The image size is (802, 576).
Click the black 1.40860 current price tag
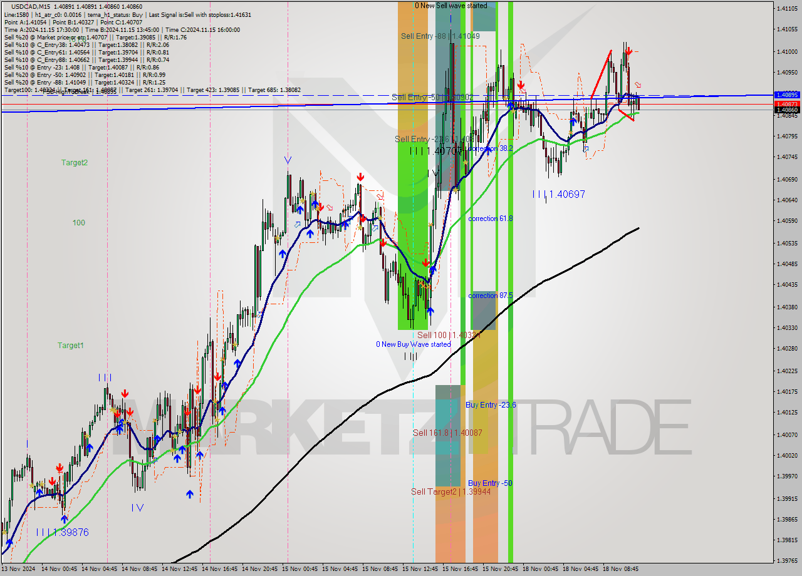pyautogui.click(x=787, y=110)
